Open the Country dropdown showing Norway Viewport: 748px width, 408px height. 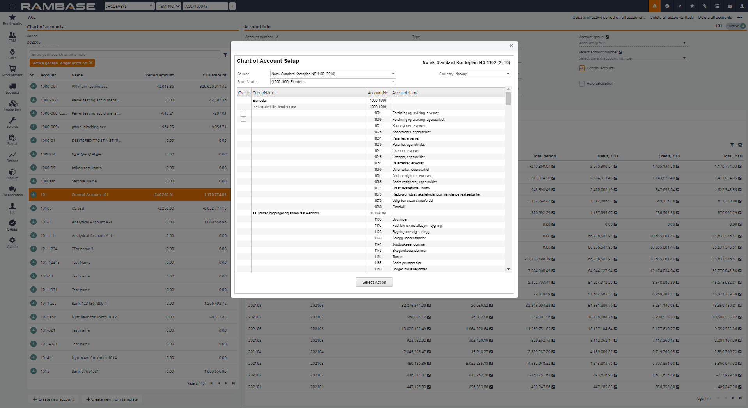[507, 74]
